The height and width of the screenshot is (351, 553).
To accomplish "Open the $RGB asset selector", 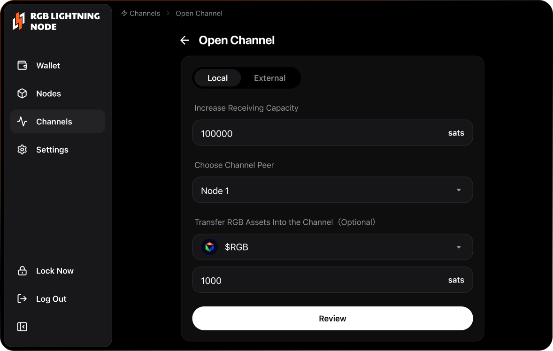I will click(x=332, y=247).
